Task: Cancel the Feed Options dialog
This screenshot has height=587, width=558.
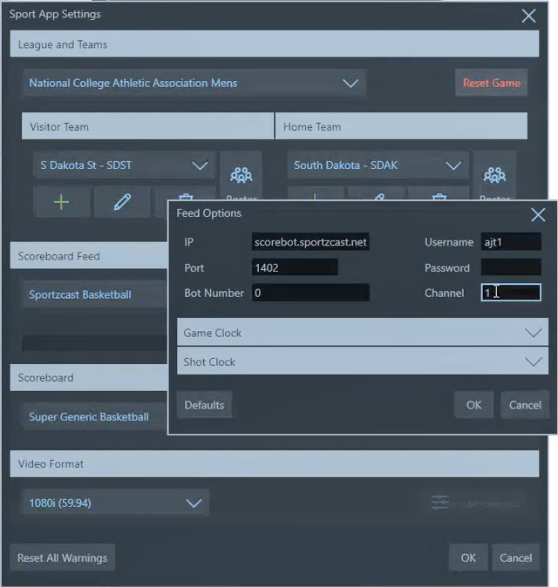Action: (x=525, y=405)
